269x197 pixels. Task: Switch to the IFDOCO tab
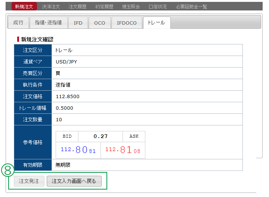tap(127, 22)
